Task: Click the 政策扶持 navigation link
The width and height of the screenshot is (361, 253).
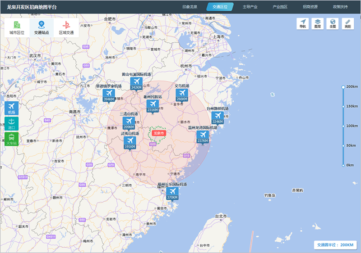Action: 340,7
